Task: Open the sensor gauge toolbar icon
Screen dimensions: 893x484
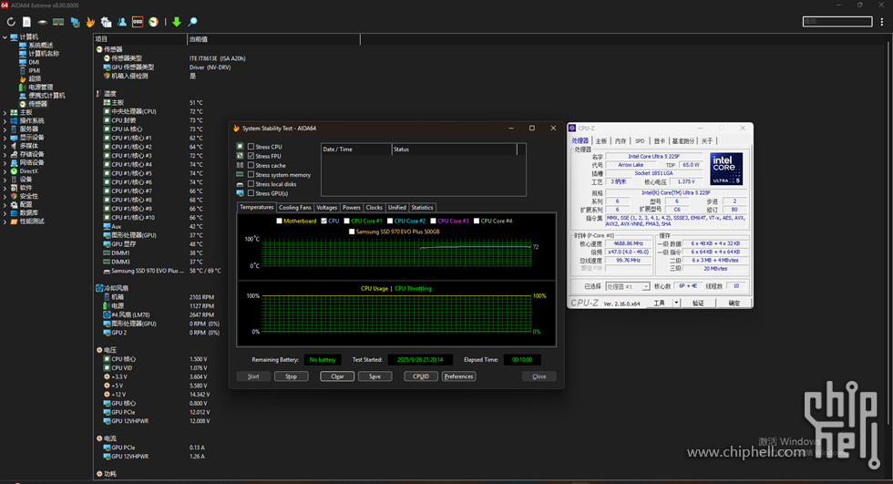Action: coord(153,22)
